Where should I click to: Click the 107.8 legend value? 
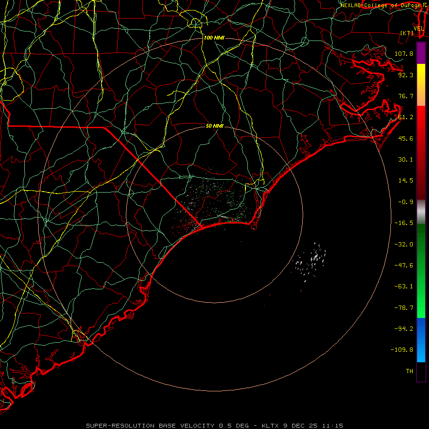(404, 53)
